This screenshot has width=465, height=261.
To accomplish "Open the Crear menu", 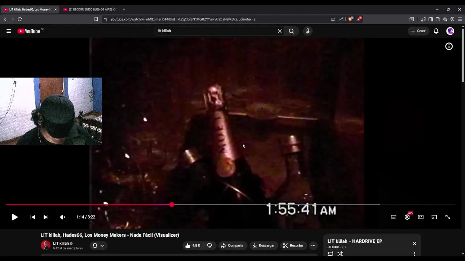I will 418,31.
